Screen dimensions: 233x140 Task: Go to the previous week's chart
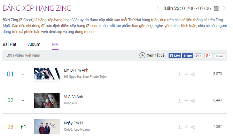click(x=158, y=8)
